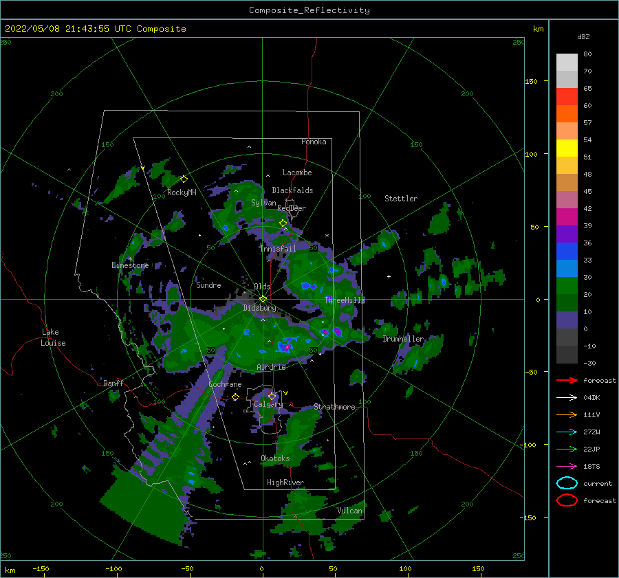Click the white plus marker east of ThreeHills
Screen dimensions: 619x578
coord(389,276)
